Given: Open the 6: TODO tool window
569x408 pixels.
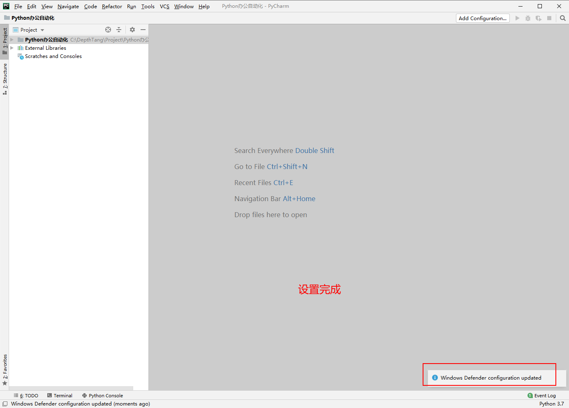Looking at the screenshot, I should pos(26,396).
